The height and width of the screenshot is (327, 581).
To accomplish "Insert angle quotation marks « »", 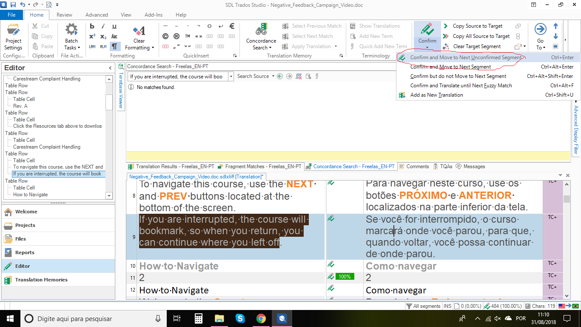I will (199, 36).
